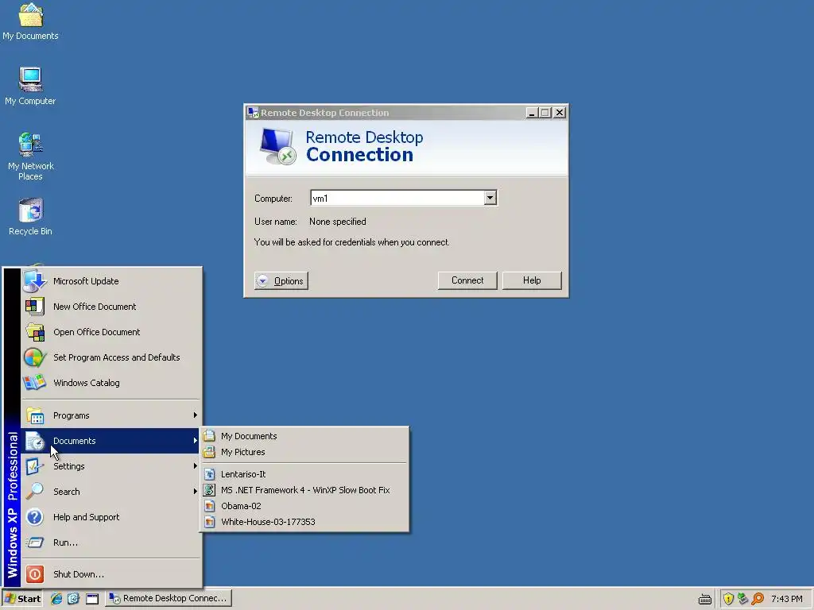
Task: Click the Computer name input field
Action: pos(397,198)
